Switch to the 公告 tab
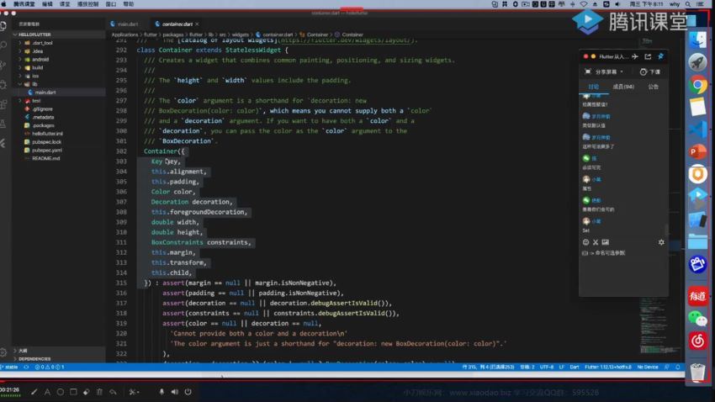This screenshot has height=402, width=715. click(x=653, y=86)
